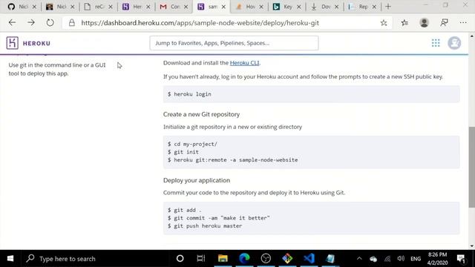Click the ENG language indicator
The height and width of the screenshot is (267, 475).
(x=416, y=259)
